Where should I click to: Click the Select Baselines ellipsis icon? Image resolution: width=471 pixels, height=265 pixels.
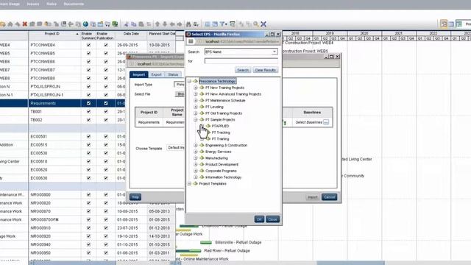coord(326,122)
